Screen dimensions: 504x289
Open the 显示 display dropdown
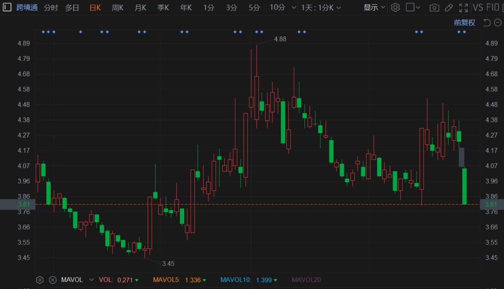click(x=374, y=7)
